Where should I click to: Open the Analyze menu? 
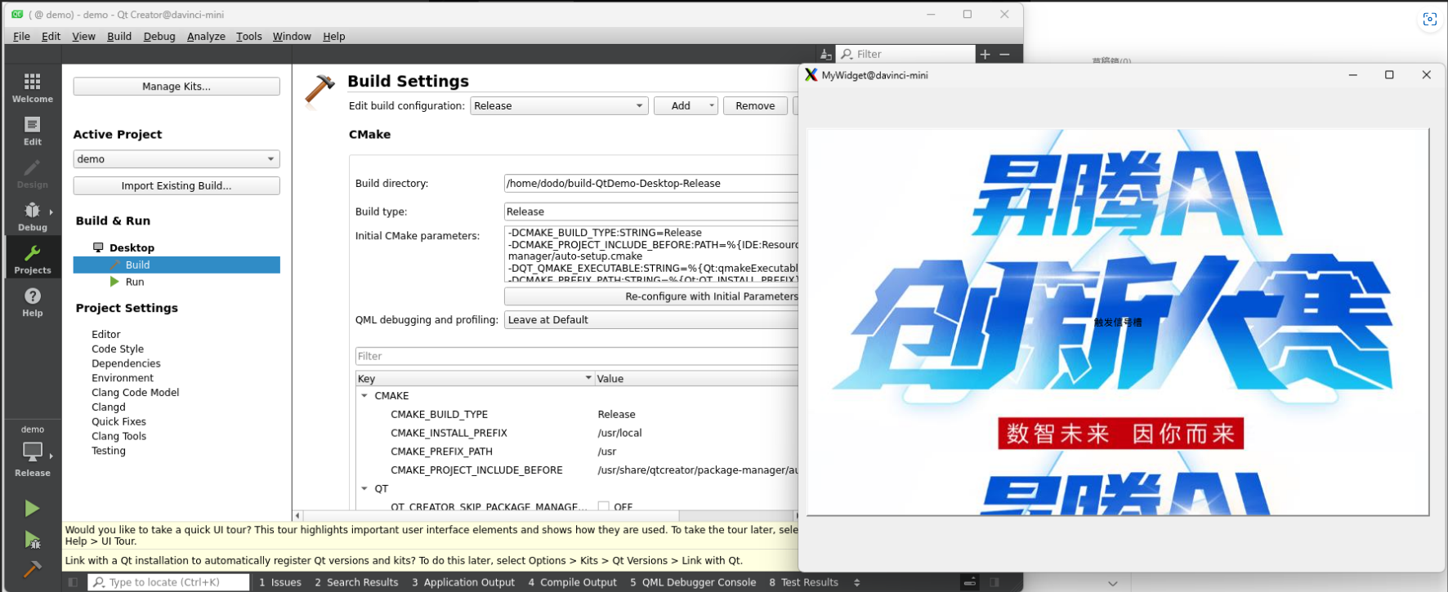pyautogui.click(x=206, y=37)
